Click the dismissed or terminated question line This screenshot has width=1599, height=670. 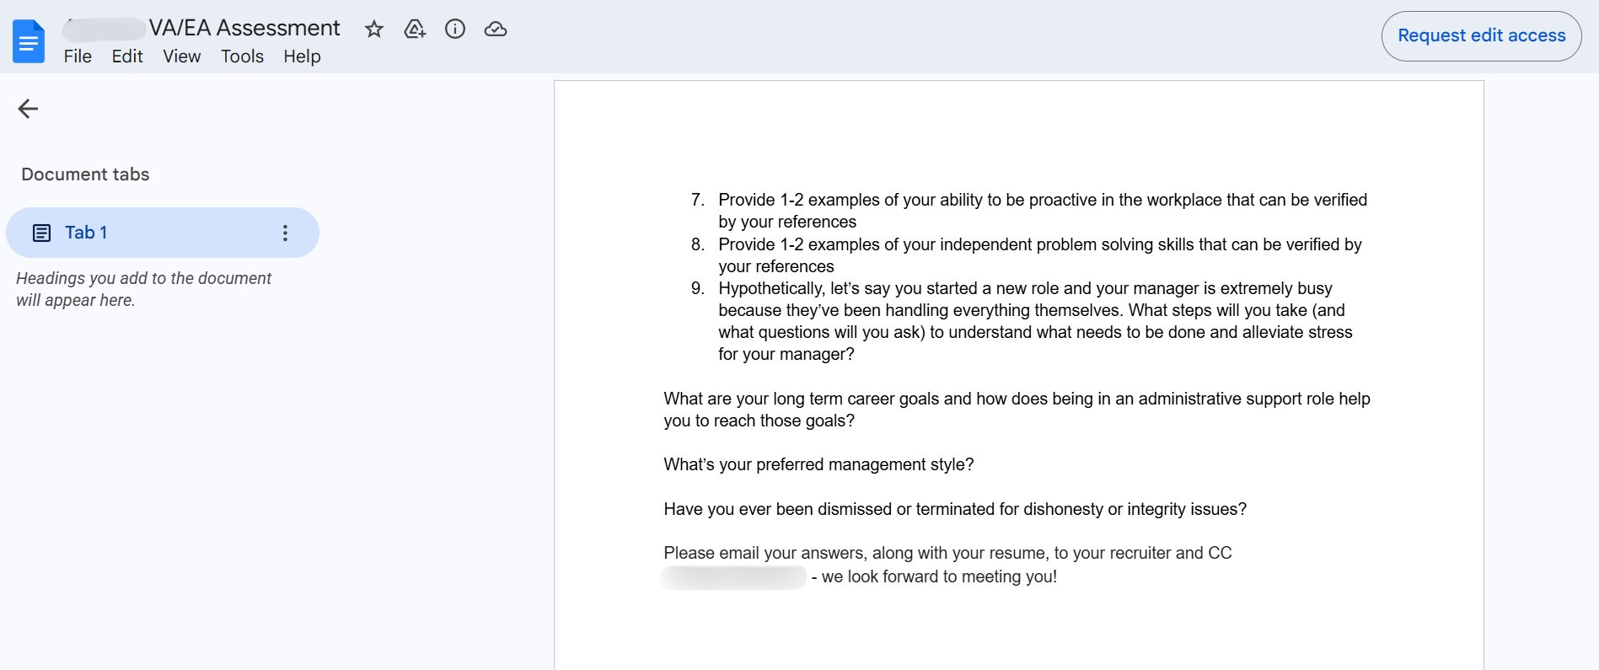point(955,510)
